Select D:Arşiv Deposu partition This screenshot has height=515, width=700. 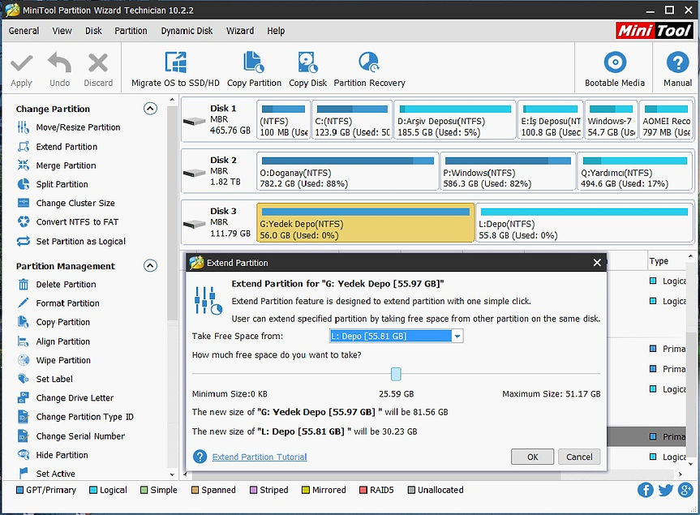pos(455,120)
